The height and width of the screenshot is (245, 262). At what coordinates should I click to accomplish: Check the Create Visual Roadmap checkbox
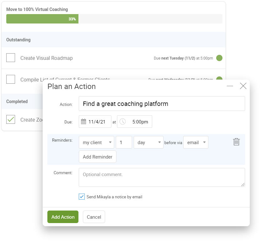(11, 58)
